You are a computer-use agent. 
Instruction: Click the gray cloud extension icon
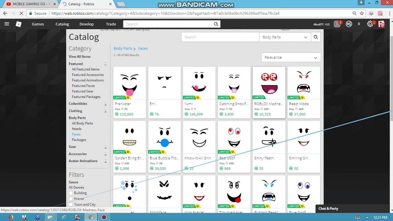(372, 14)
